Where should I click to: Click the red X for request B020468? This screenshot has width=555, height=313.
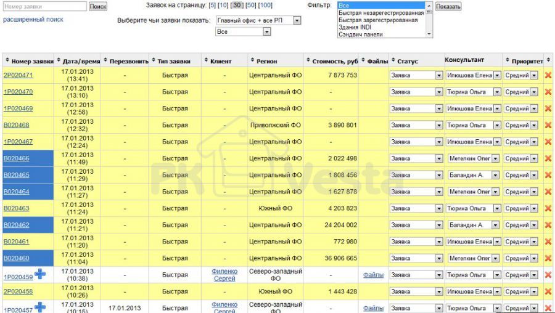click(548, 125)
